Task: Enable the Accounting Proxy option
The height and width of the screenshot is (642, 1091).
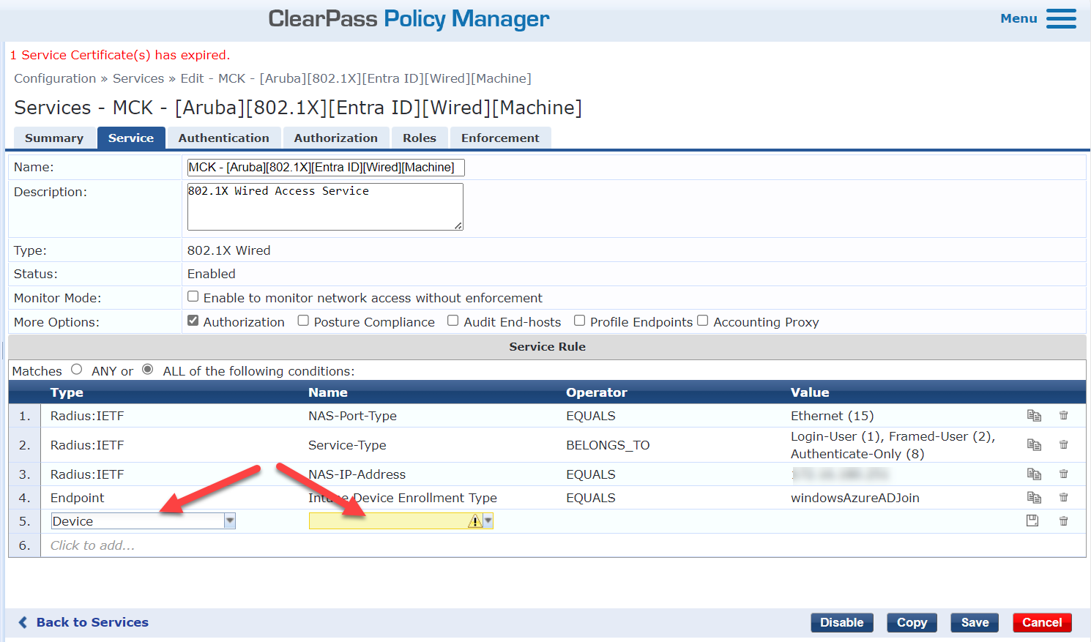Action: click(703, 321)
